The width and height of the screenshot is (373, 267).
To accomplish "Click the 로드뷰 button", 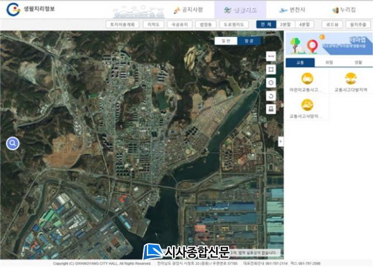I will coord(332,25).
